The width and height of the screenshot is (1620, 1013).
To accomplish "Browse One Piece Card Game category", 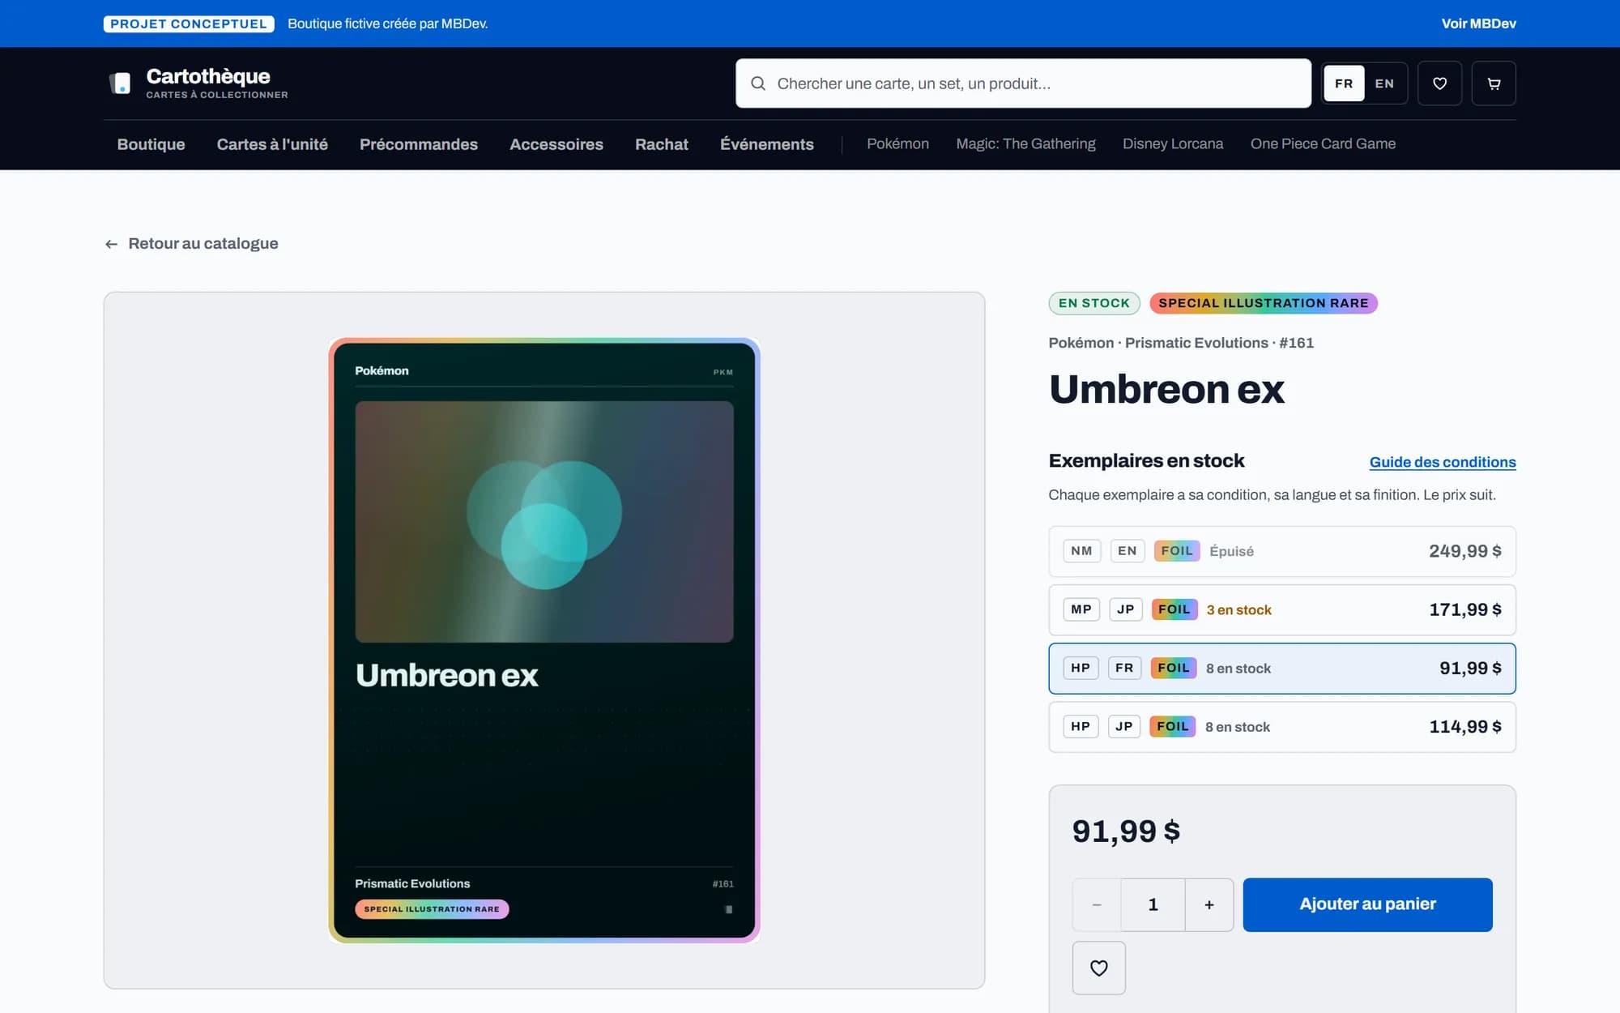I will click(x=1323, y=143).
